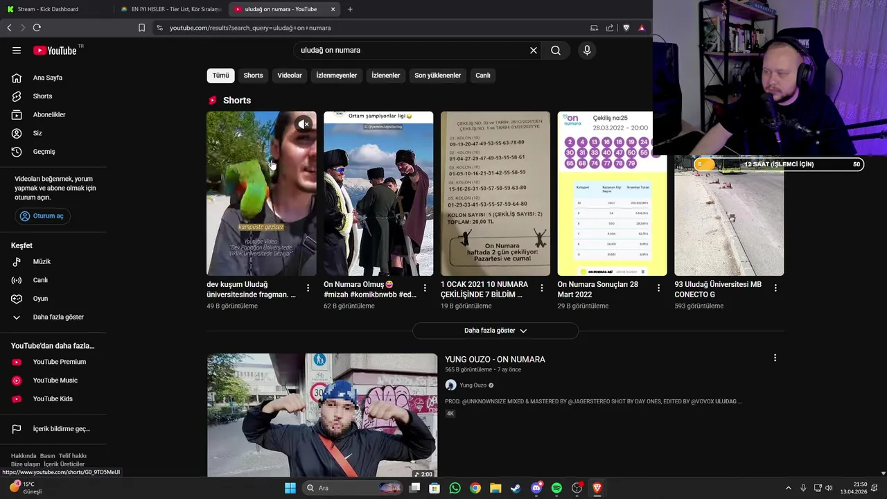Viewport: 887px width, 499px height.
Task: Open the dev kuşum Uludağ short thumbnail
Action: pyautogui.click(x=261, y=193)
